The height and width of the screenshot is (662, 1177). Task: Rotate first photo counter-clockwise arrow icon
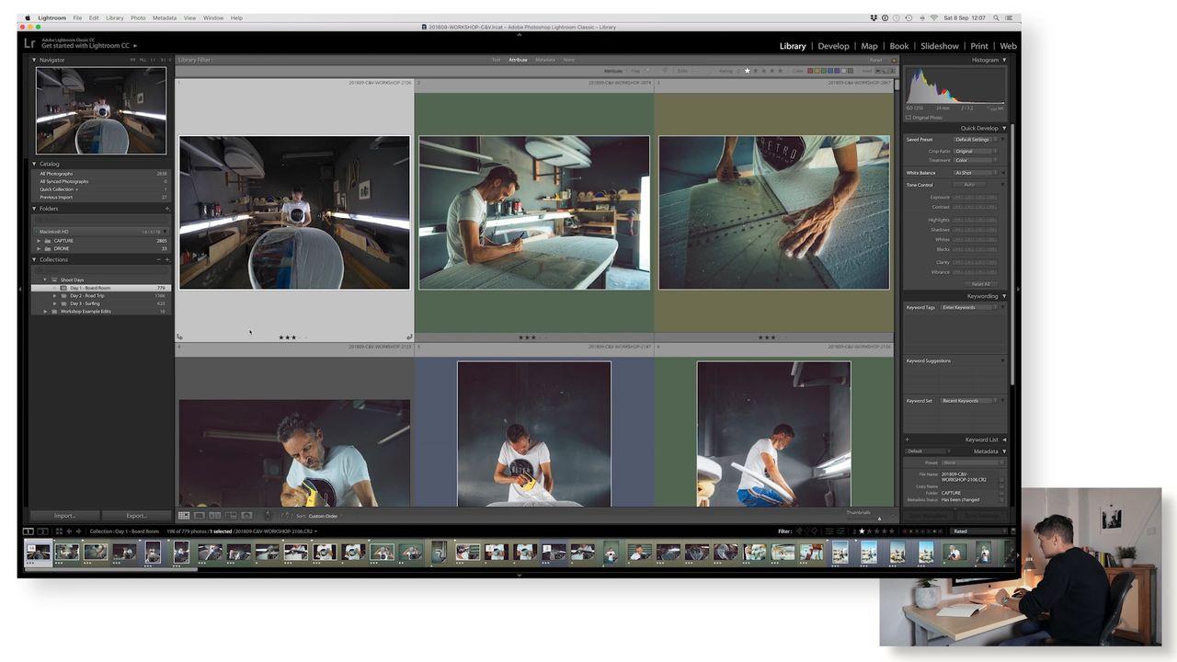click(180, 337)
